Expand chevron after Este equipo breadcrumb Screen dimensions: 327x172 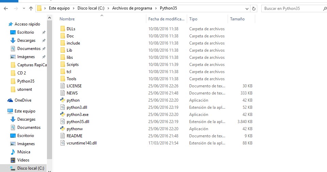click(73, 8)
